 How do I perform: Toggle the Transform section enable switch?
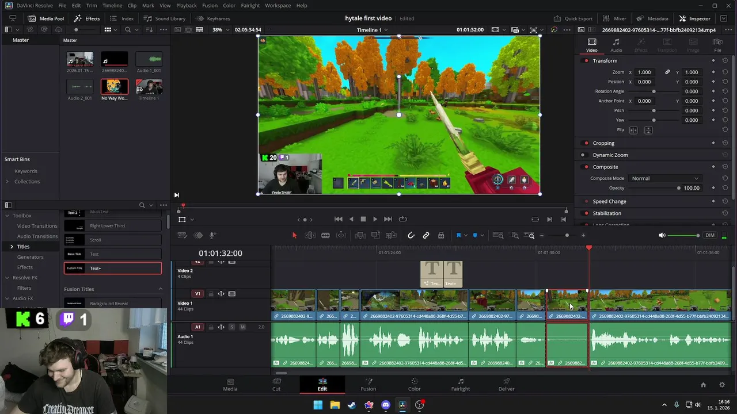(586, 61)
